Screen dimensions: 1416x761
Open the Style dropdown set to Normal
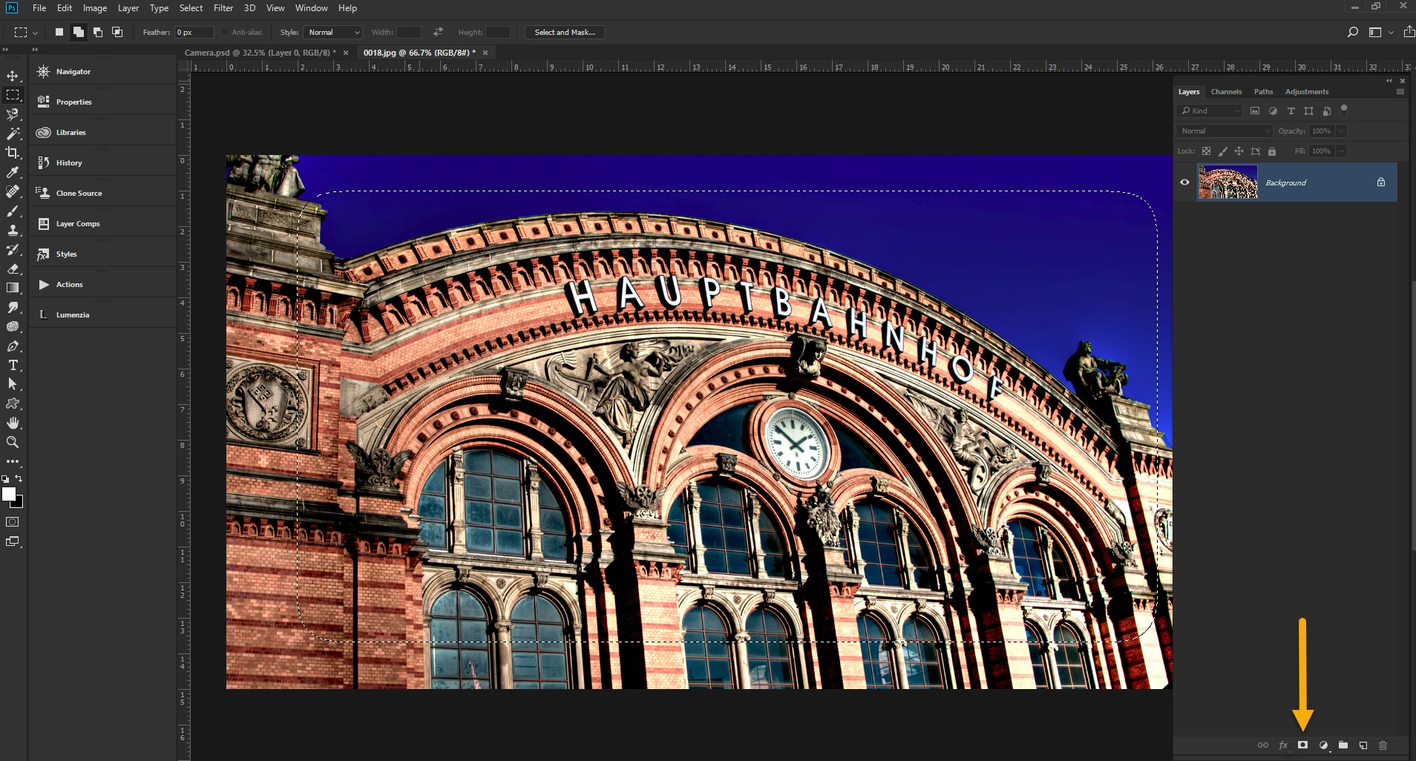(332, 33)
